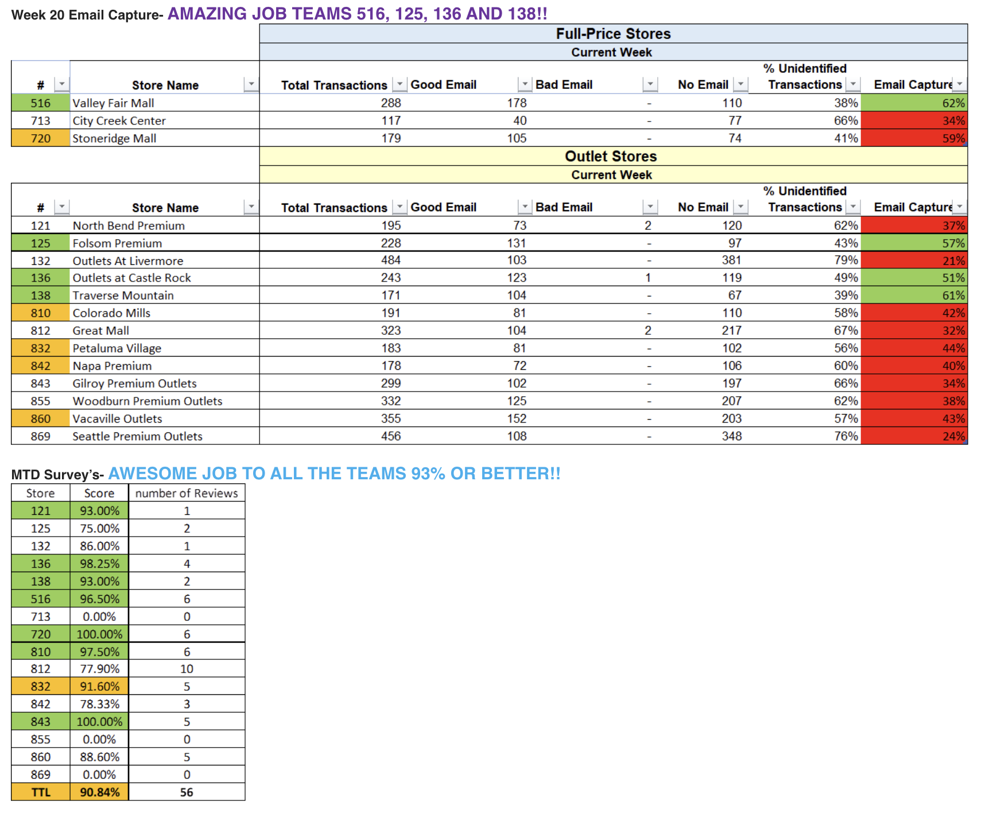Open Good Email filter in Full-Price Stores table

(525, 85)
